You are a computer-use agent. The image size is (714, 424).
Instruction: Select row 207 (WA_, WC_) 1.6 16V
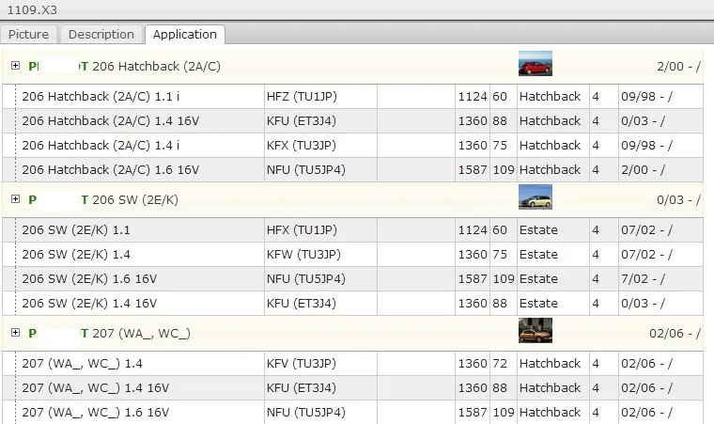click(x=353, y=412)
